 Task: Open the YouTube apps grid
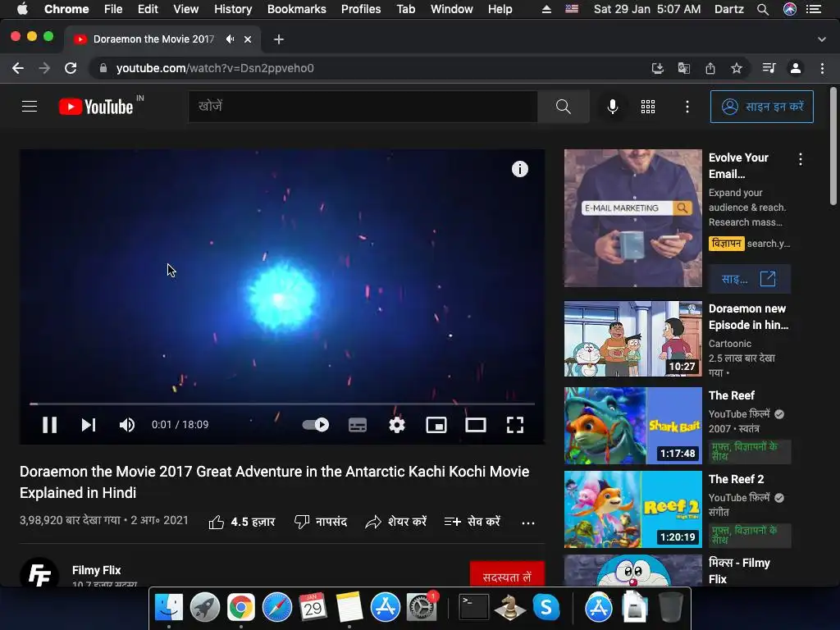pyautogui.click(x=648, y=107)
